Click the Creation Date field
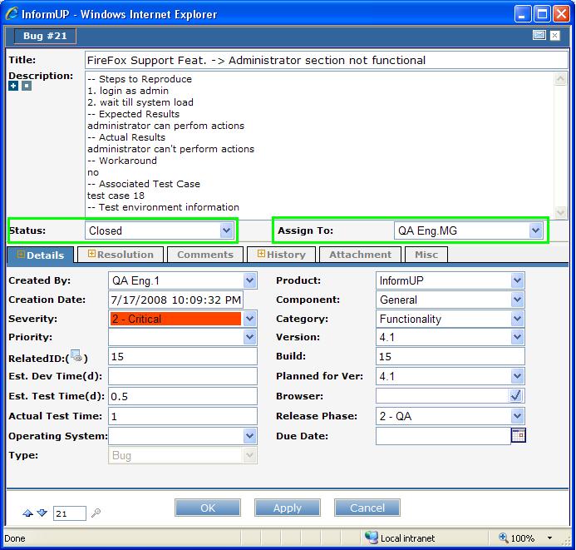576x550 pixels. pos(176,300)
